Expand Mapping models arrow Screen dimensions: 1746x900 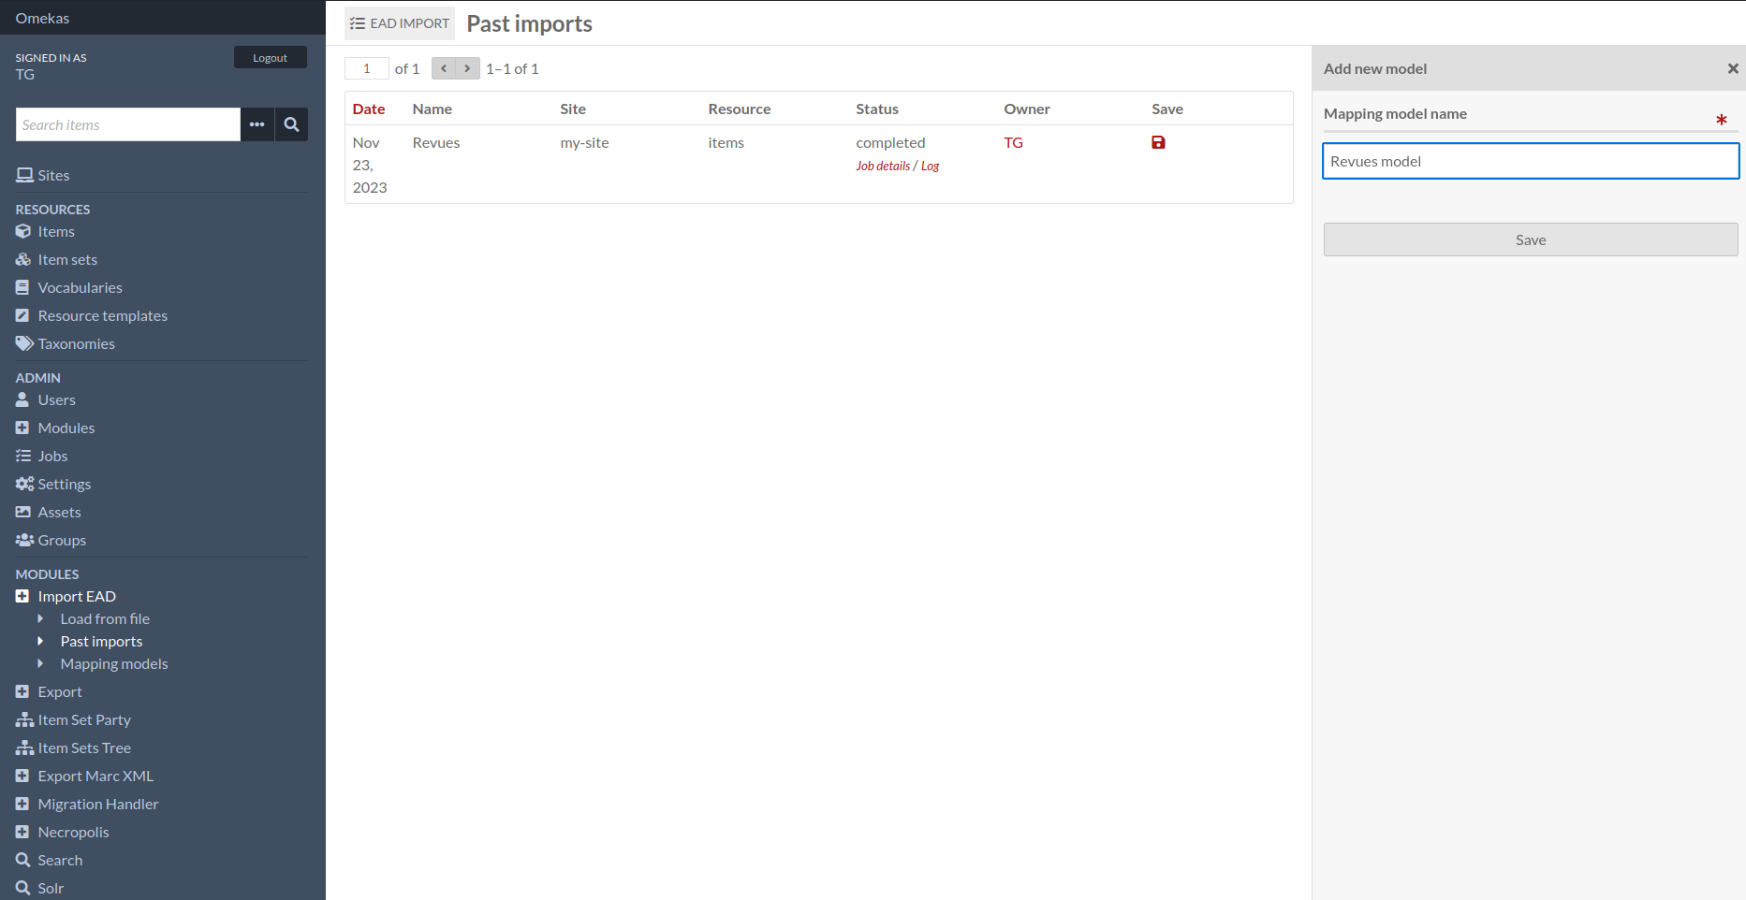click(x=40, y=663)
